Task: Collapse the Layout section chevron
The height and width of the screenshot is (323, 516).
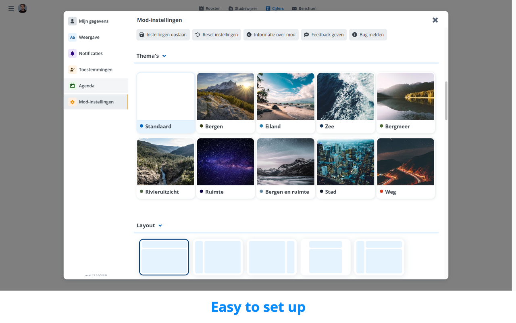Action: [160, 226]
